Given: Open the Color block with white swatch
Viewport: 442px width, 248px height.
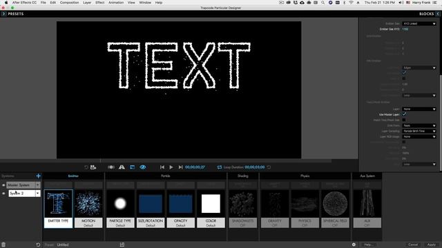Looking at the screenshot, I should coord(211,209).
